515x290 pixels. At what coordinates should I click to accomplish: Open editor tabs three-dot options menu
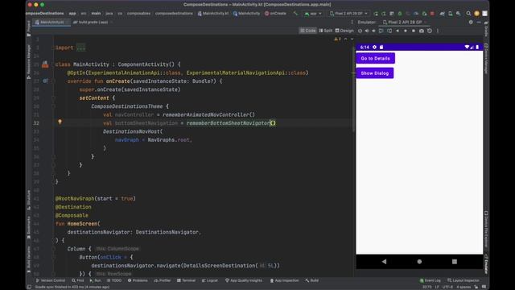(x=352, y=22)
